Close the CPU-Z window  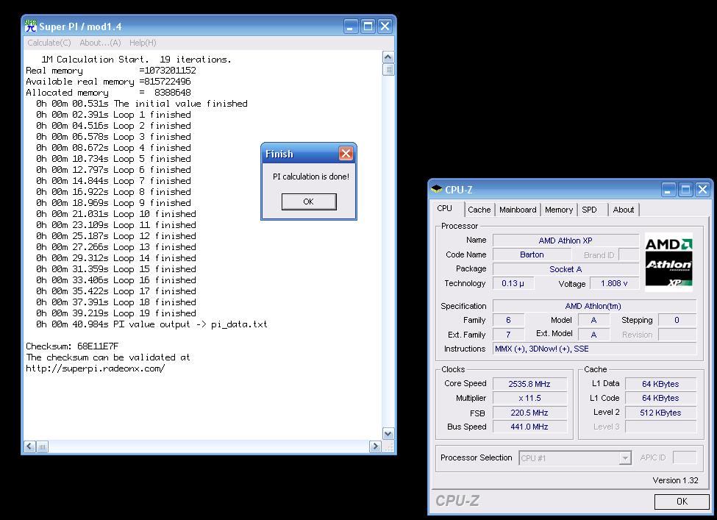(x=703, y=189)
